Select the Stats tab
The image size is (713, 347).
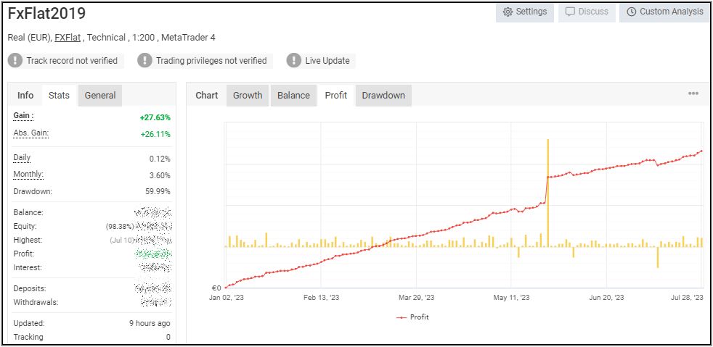[59, 95]
